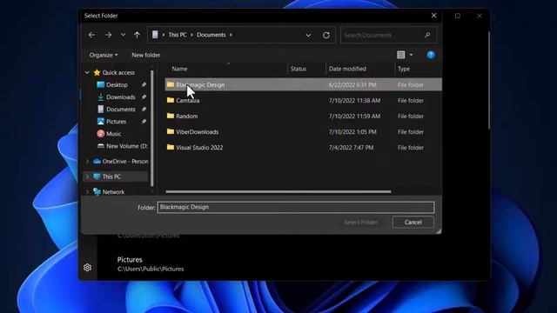The height and width of the screenshot is (313, 557).
Task: Change the view layout icon
Action: click(400, 55)
